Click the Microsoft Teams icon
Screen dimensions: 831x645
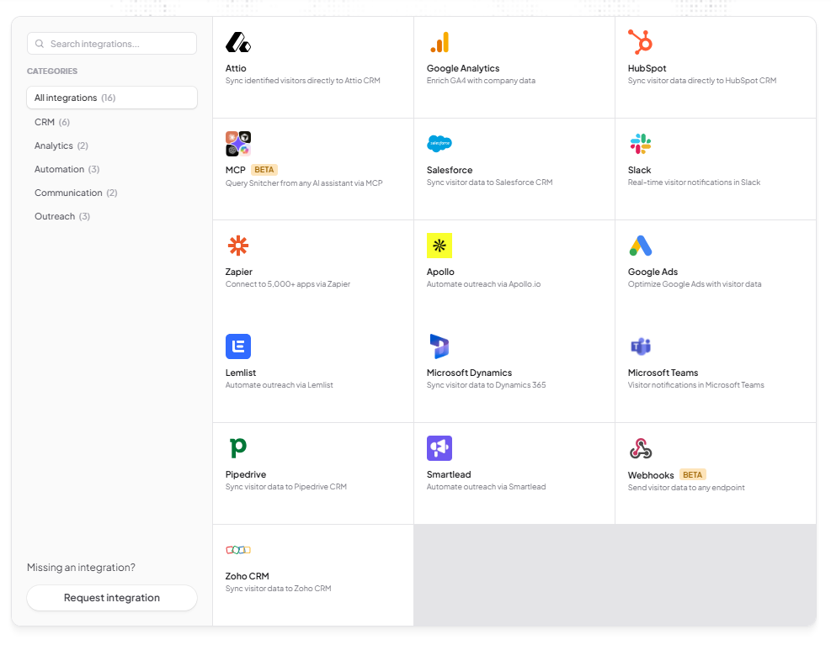tap(640, 346)
